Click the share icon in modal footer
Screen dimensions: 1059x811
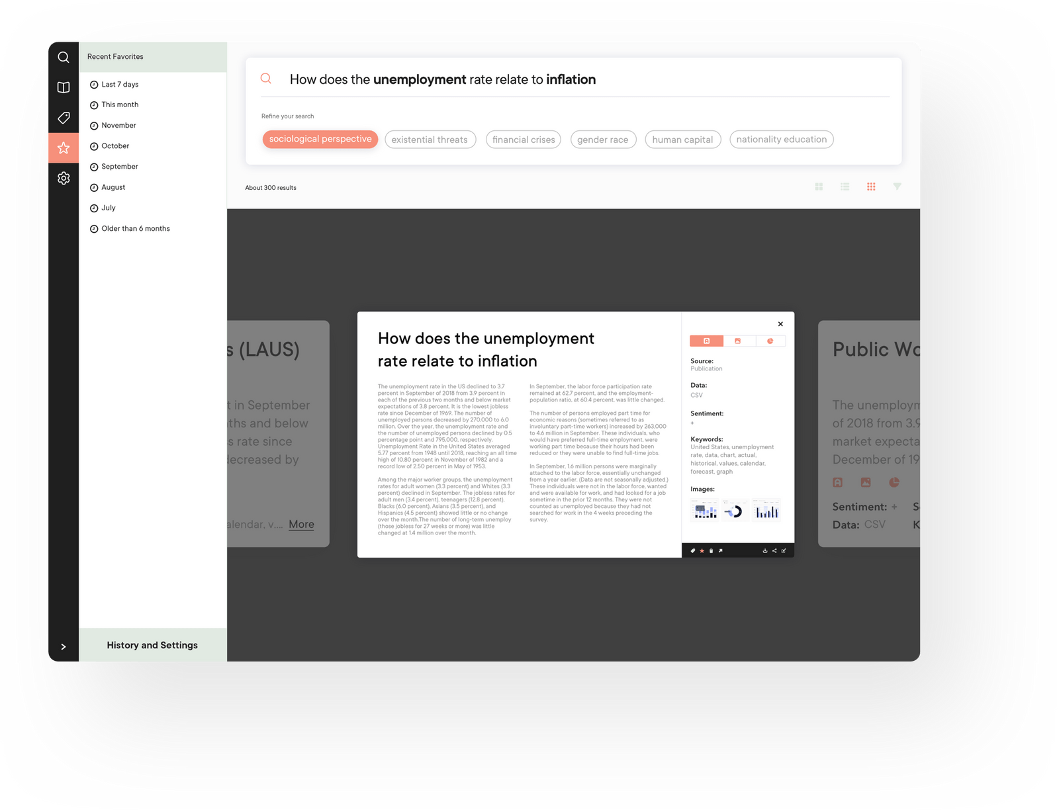click(x=774, y=550)
